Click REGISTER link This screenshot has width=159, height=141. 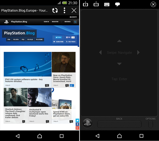[x=55, y=22]
